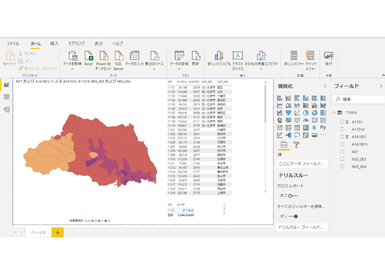The width and height of the screenshot is (385, 275).
Task: Collapse the ribbon with the up chevron
Action: click(x=383, y=75)
